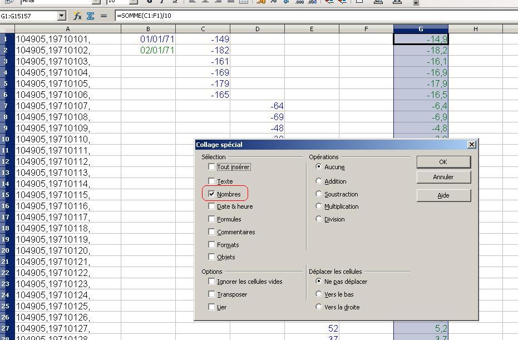Check the 'Formats' checkbox
This screenshot has width=518, height=340.
pos(211,244)
